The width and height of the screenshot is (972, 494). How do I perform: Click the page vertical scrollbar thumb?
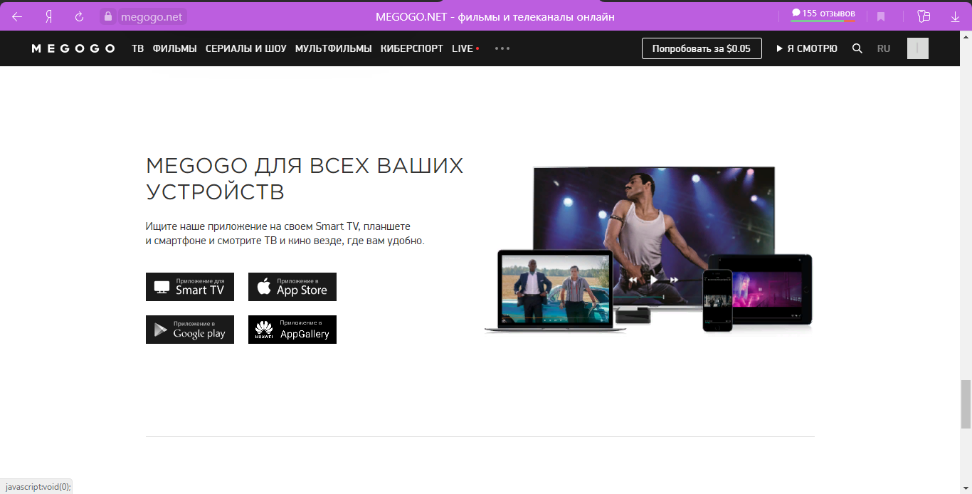click(966, 404)
